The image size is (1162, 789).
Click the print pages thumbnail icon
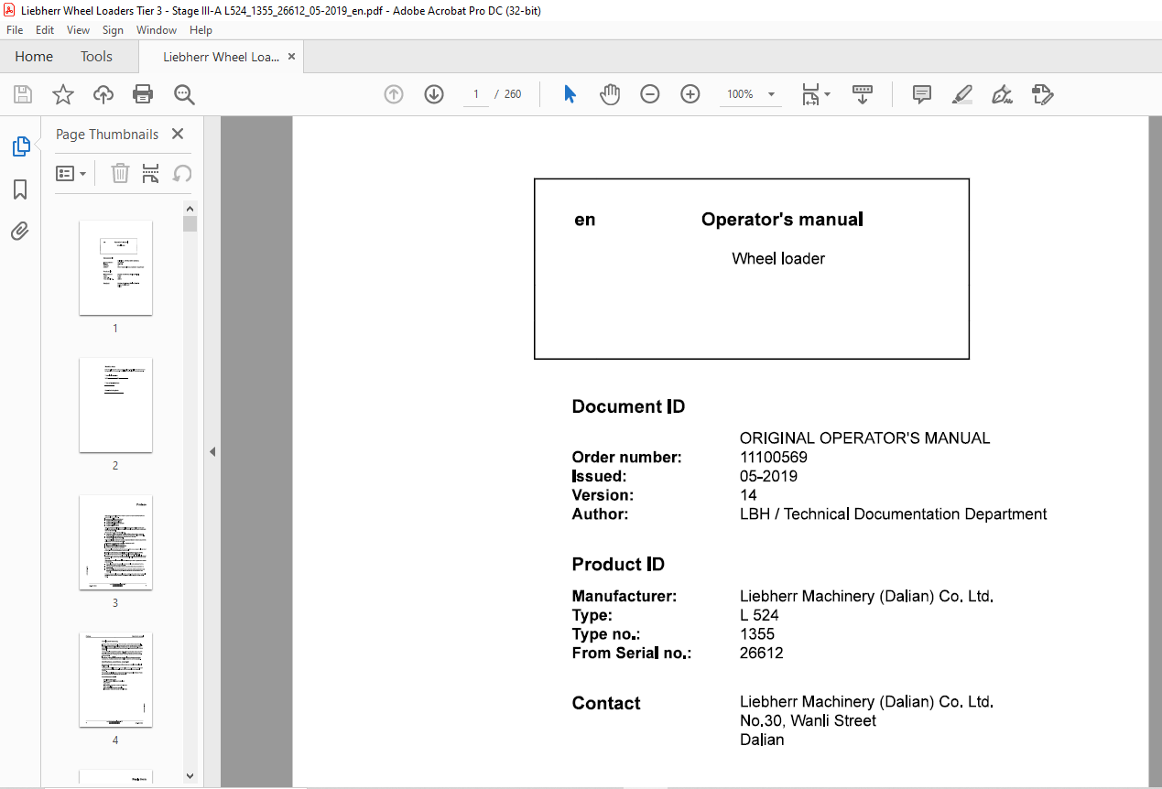[x=151, y=173]
